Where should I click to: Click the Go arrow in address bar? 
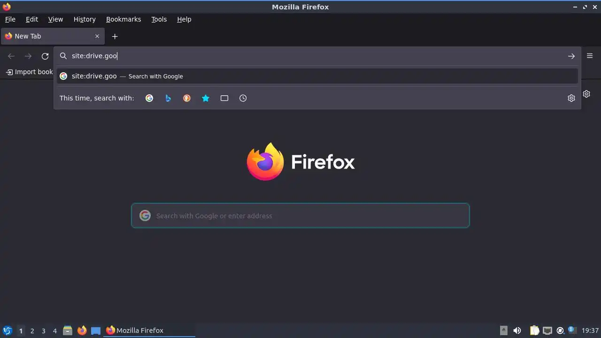click(571, 56)
